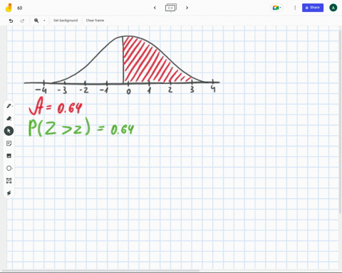Click Clear frame
The image size is (342, 273).
95,21
